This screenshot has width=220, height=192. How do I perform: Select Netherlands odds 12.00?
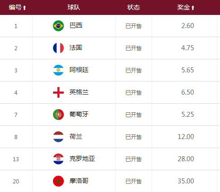pyautogui.click(x=186, y=137)
